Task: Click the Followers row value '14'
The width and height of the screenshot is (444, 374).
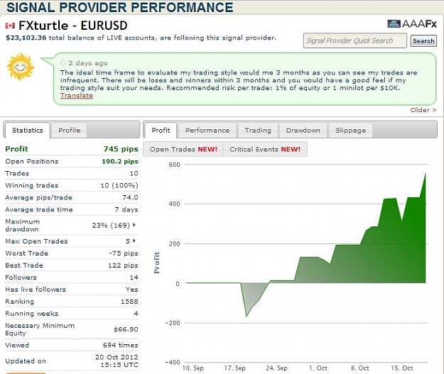Action: point(134,277)
